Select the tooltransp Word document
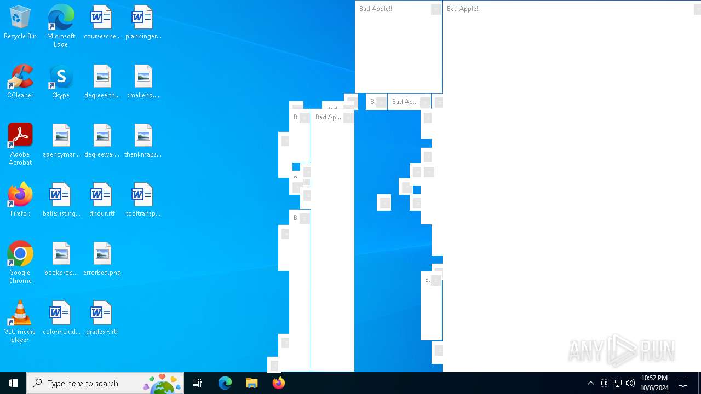Image resolution: width=701 pixels, height=394 pixels. (x=143, y=200)
